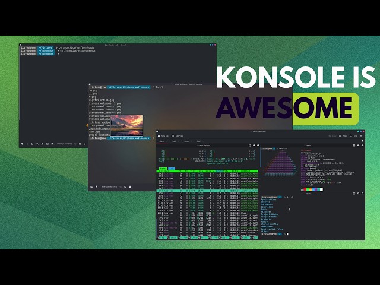The width and height of the screenshot is (380, 285).
Task: Click the small icon at tab bar's right end
Action: pyautogui.click(x=362, y=141)
